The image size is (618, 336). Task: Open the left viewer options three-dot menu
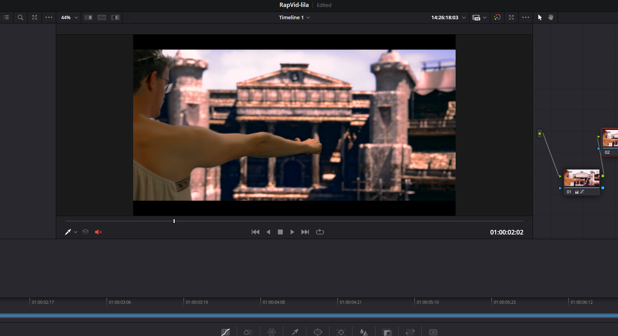49,17
